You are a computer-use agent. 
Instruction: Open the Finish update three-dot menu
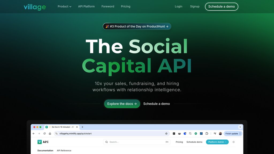(240, 134)
